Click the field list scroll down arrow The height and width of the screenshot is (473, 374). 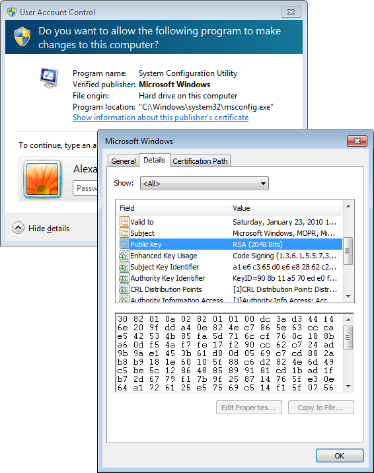pyautogui.click(x=348, y=297)
